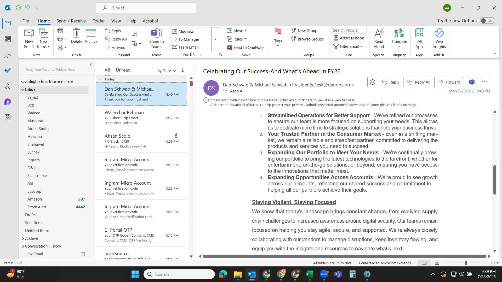Show the Unread messages tab
The width and height of the screenshot is (502, 282).
point(123,70)
